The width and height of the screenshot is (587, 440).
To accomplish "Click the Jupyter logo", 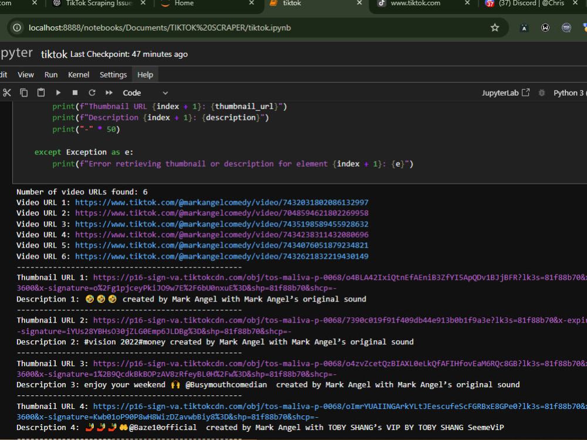I will 16,53.
